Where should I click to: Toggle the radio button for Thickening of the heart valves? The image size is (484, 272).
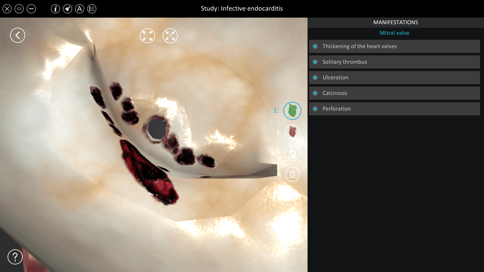(x=315, y=46)
